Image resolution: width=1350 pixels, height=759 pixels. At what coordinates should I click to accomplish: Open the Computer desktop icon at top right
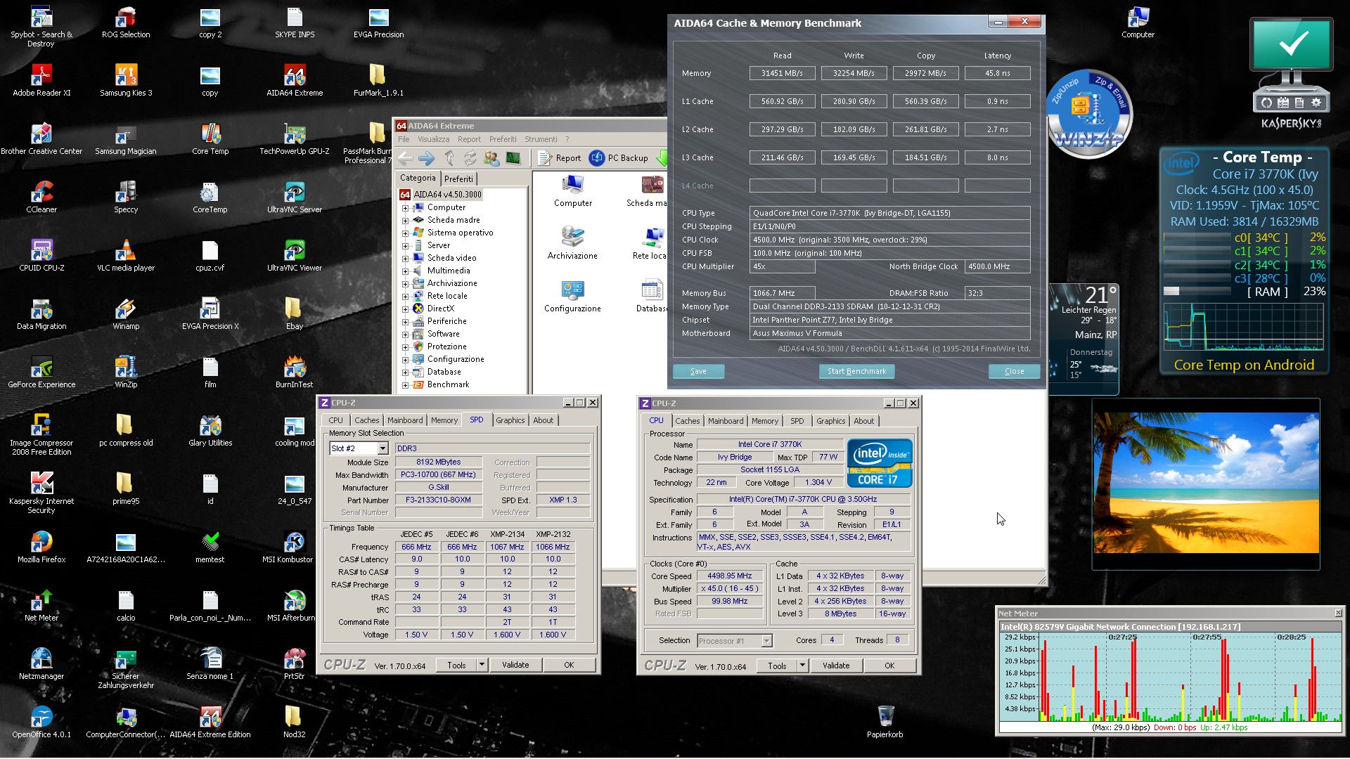[x=1138, y=22]
